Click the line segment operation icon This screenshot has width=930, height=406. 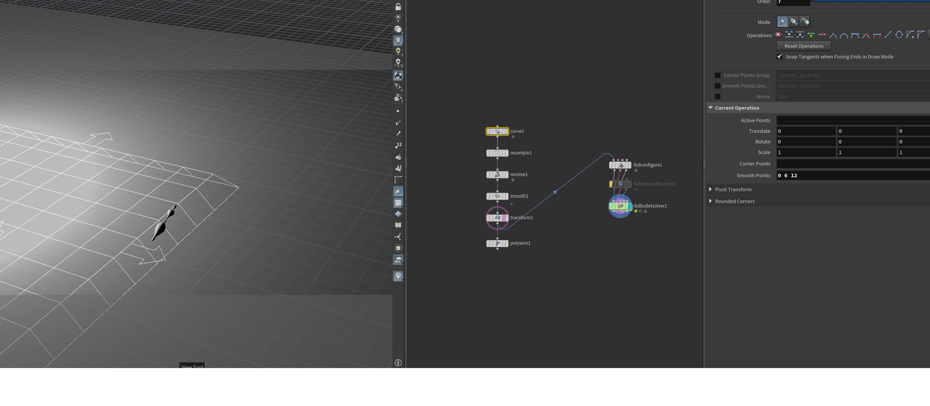click(x=888, y=35)
